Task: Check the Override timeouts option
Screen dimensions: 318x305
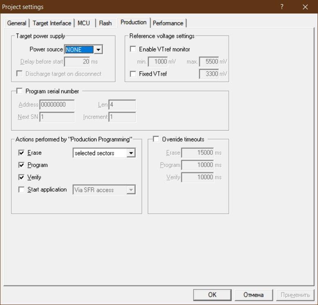Action: (156, 139)
